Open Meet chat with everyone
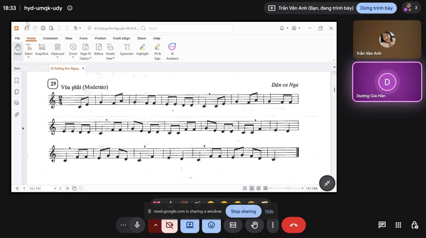The width and height of the screenshot is (426, 238). point(382,225)
